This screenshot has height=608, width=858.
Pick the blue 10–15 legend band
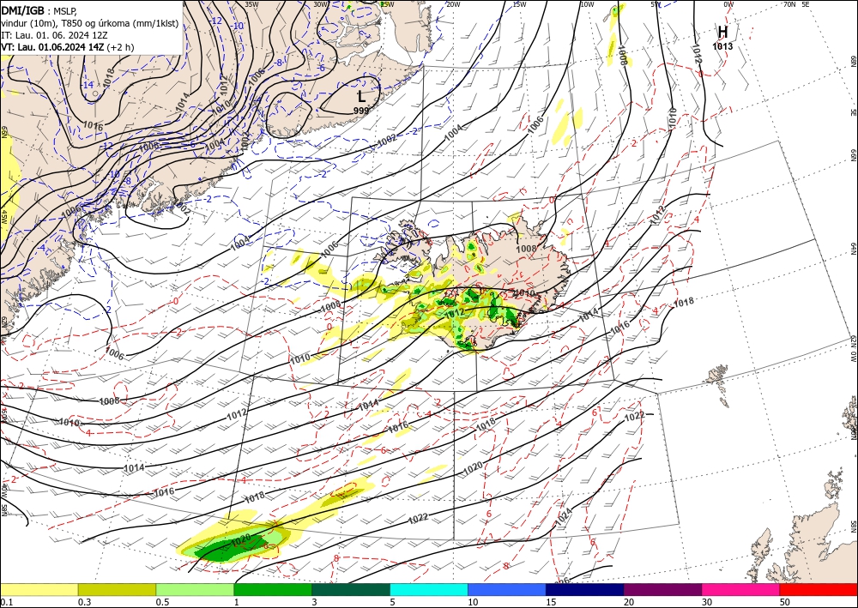tap(507, 589)
